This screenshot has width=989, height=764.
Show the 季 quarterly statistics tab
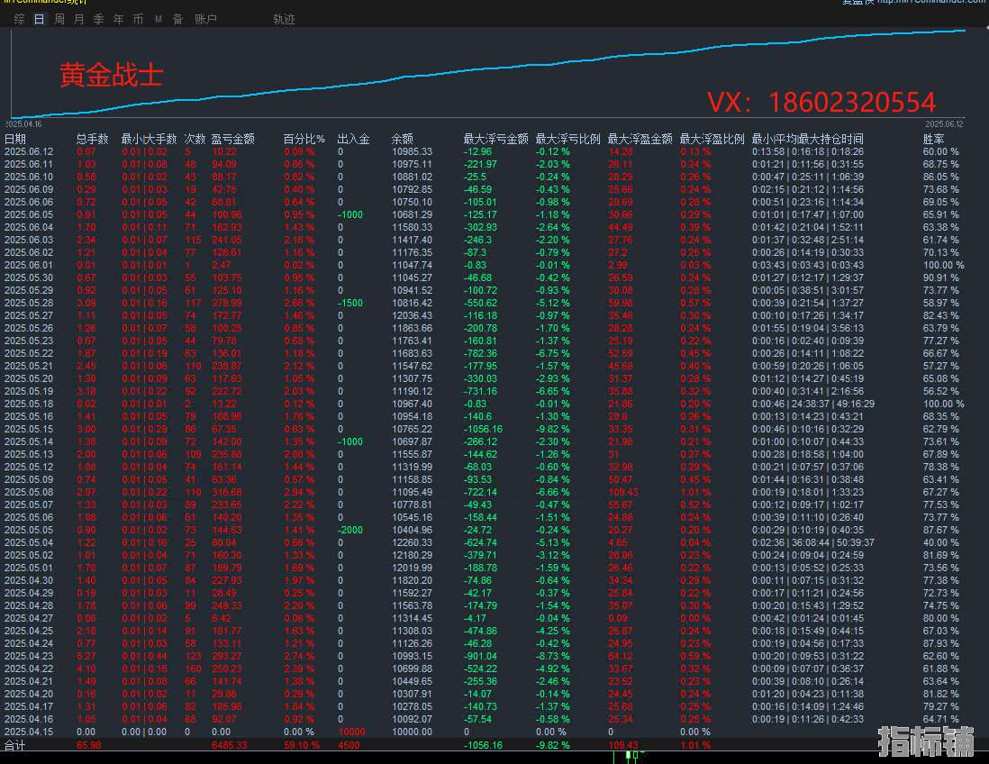(99, 19)
